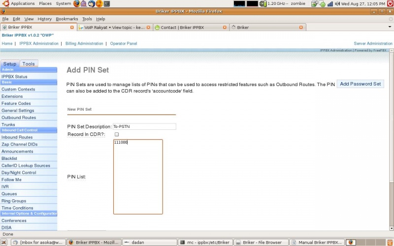Open the terminal launcher in the panel
This screenshot has height=246, width=394.
(x=107, y=3)
